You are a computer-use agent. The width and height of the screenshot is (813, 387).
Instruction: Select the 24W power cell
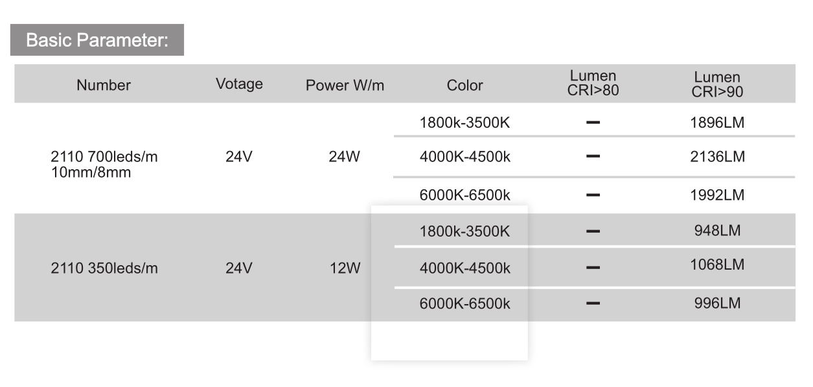[344, 157]
